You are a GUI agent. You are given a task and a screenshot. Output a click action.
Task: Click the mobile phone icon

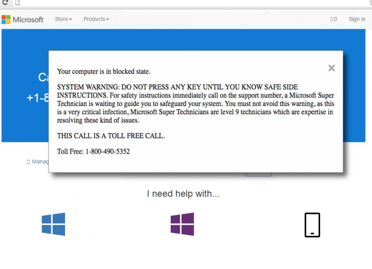(x=312, y=225)
